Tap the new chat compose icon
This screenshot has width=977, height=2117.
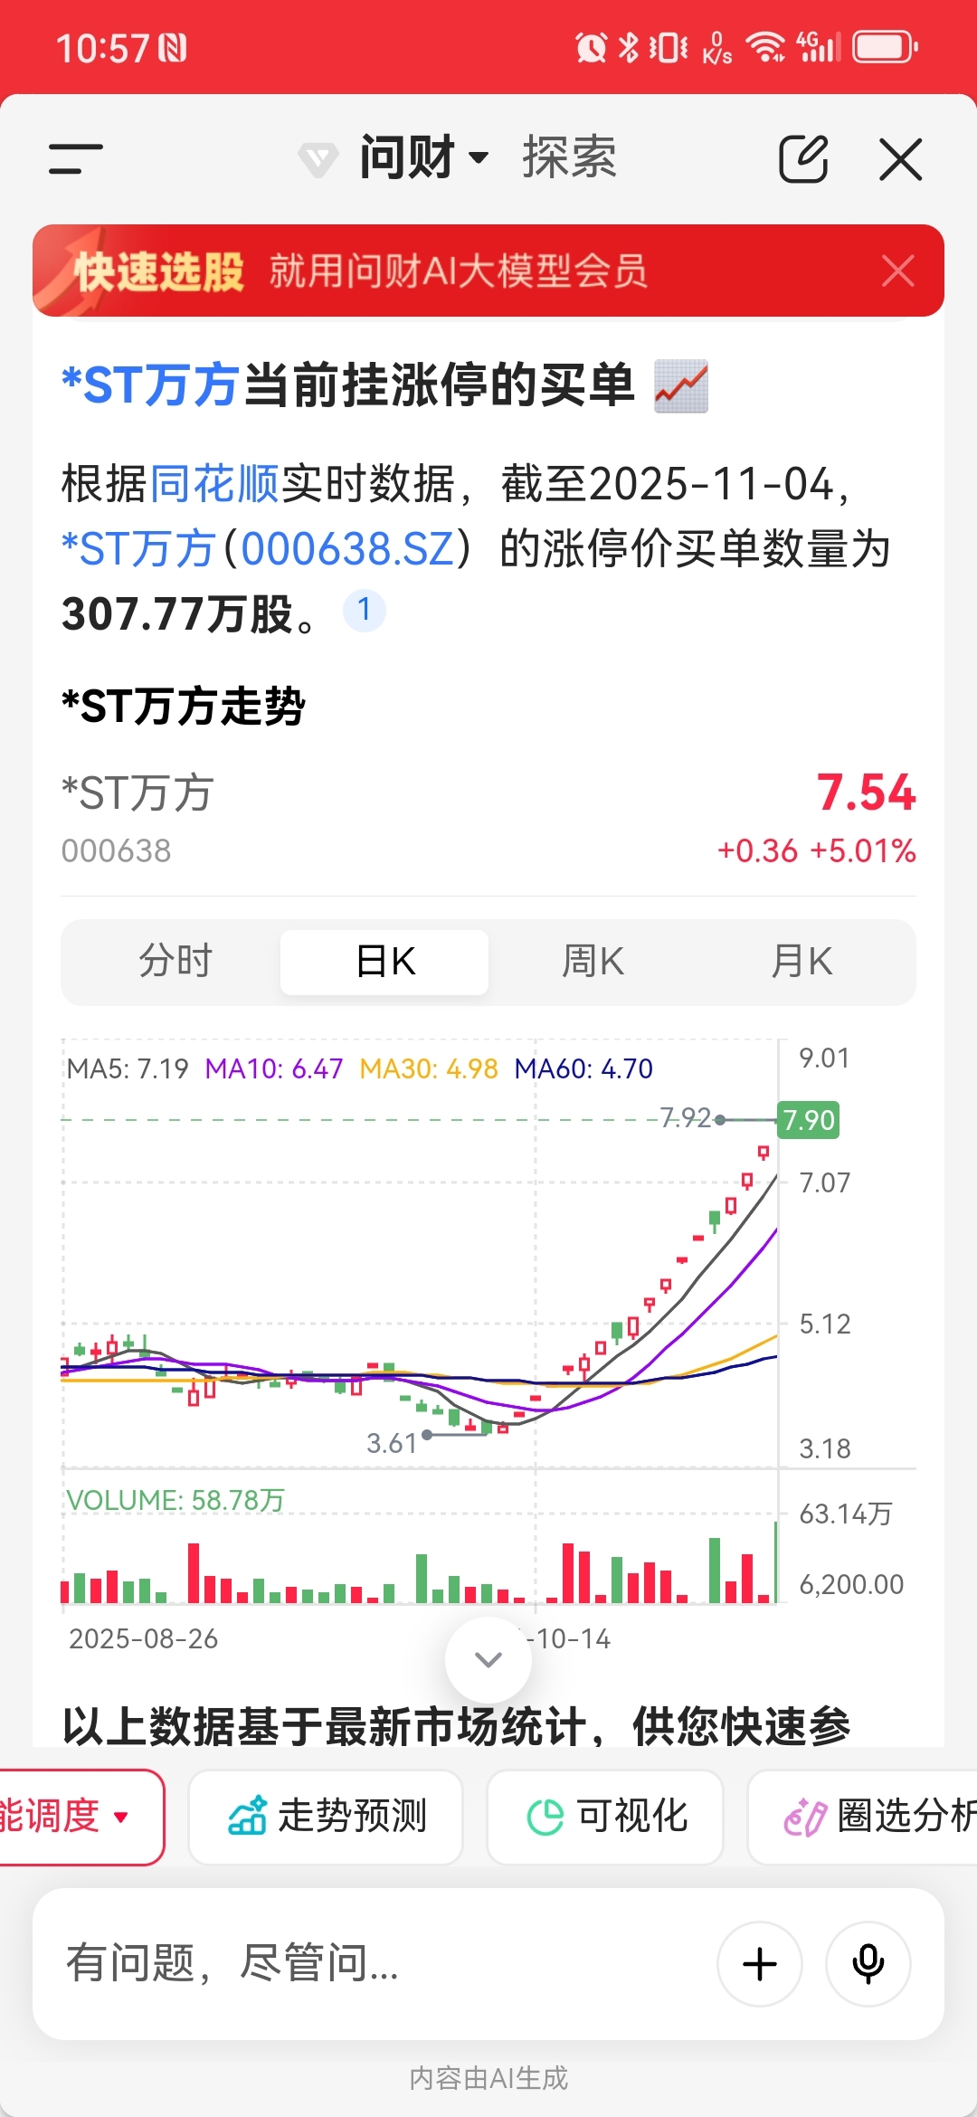click(804, 159)
